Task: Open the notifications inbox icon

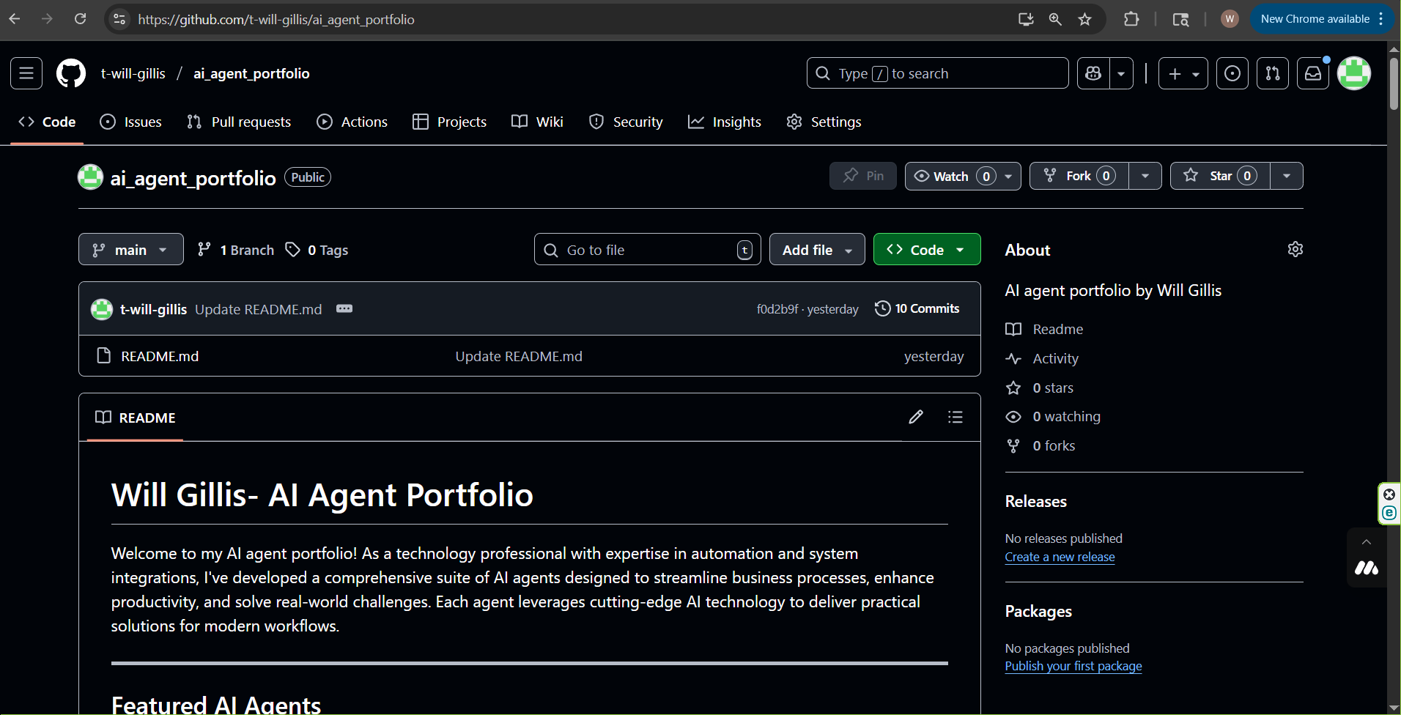Action: click(x=1313, y=73)
